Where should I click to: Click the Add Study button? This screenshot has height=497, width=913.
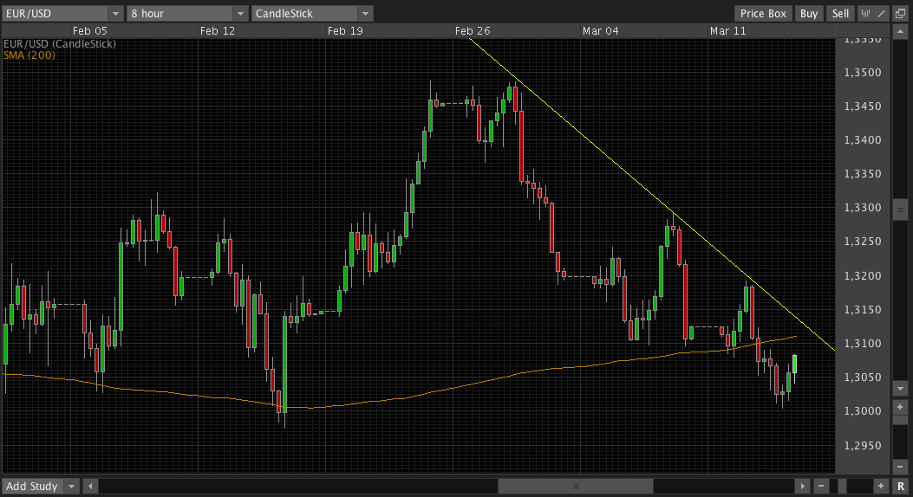point(32,486)
